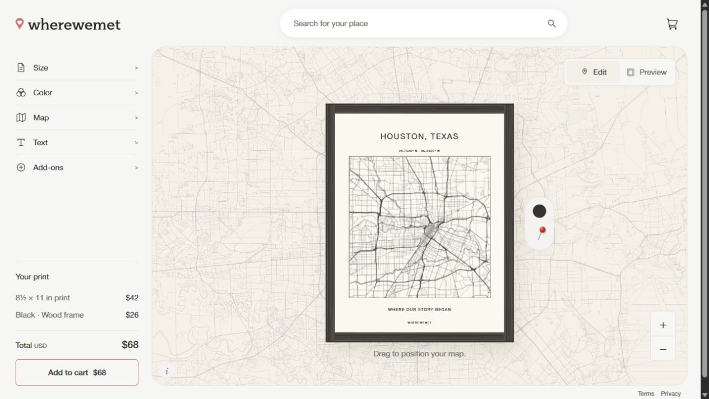Image resolution: width=709 pixels, height=399 pixels.
Task: Click the Black · Wood frame line
Action: coord(49,315)
